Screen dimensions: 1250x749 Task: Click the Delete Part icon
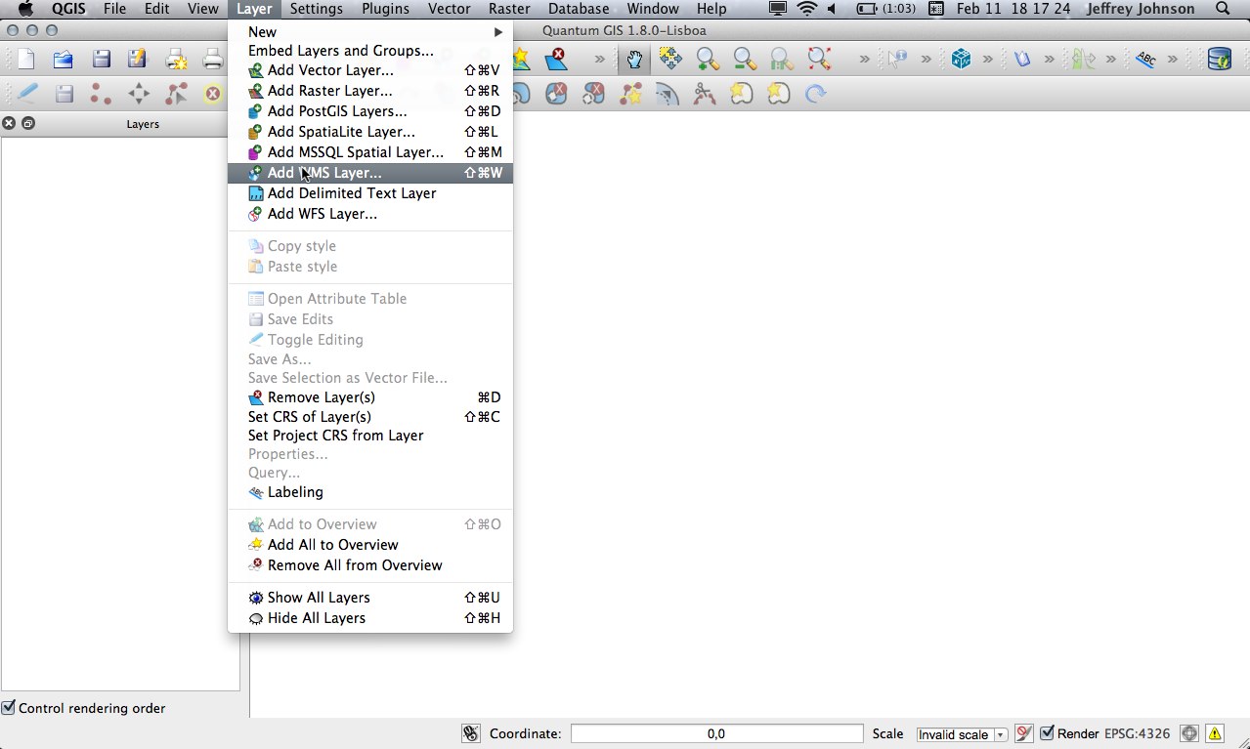click(593, 94)
